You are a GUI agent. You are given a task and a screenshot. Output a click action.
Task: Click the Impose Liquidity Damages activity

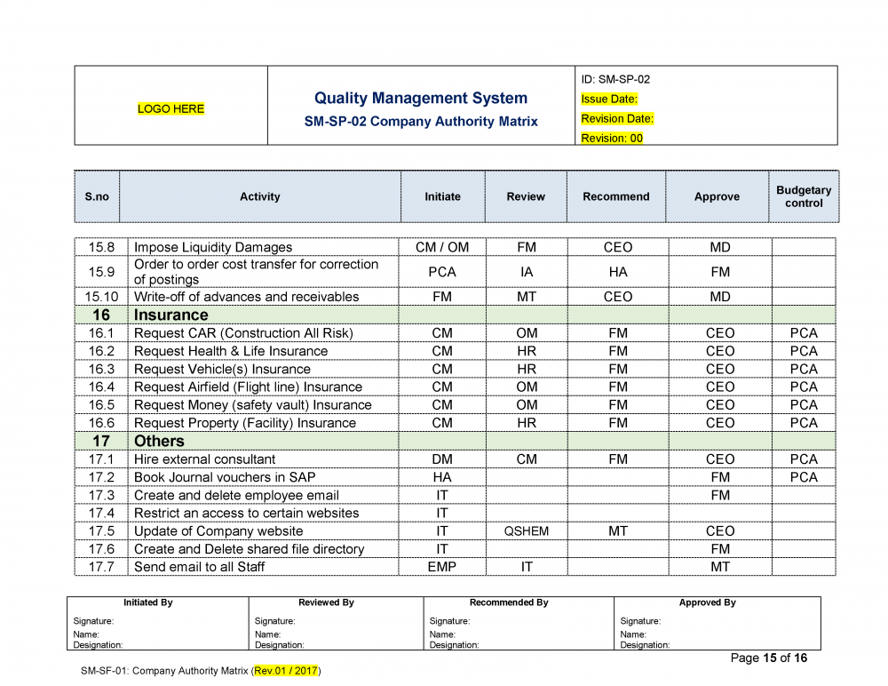pyautogui.click(x=212, y=247)
